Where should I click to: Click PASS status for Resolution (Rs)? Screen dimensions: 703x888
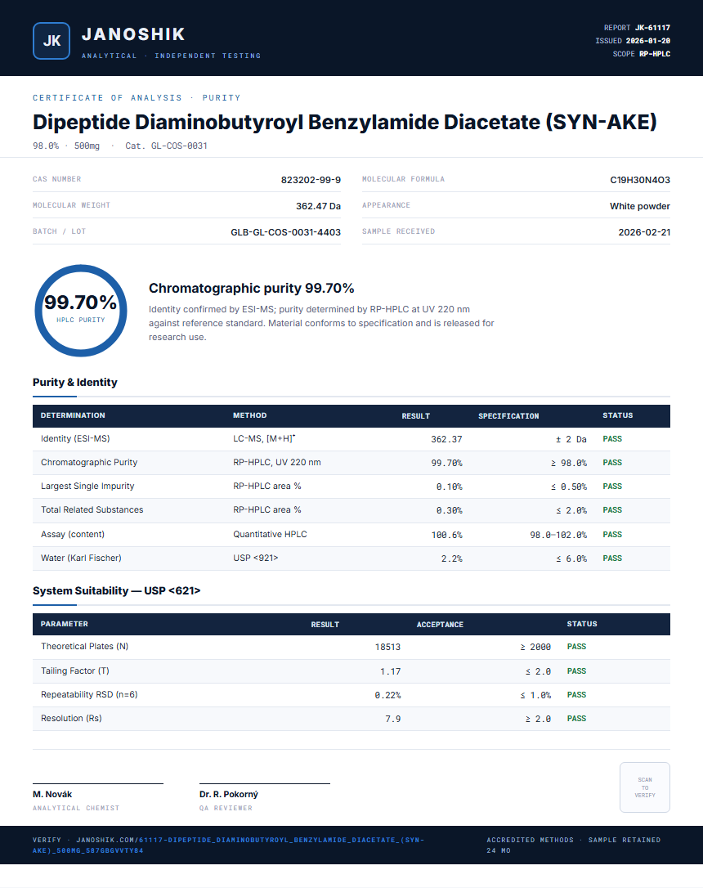click(x=576, y=718)
